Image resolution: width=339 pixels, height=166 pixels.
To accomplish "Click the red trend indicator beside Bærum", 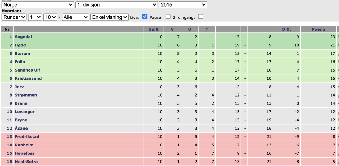I will point(338,55).
